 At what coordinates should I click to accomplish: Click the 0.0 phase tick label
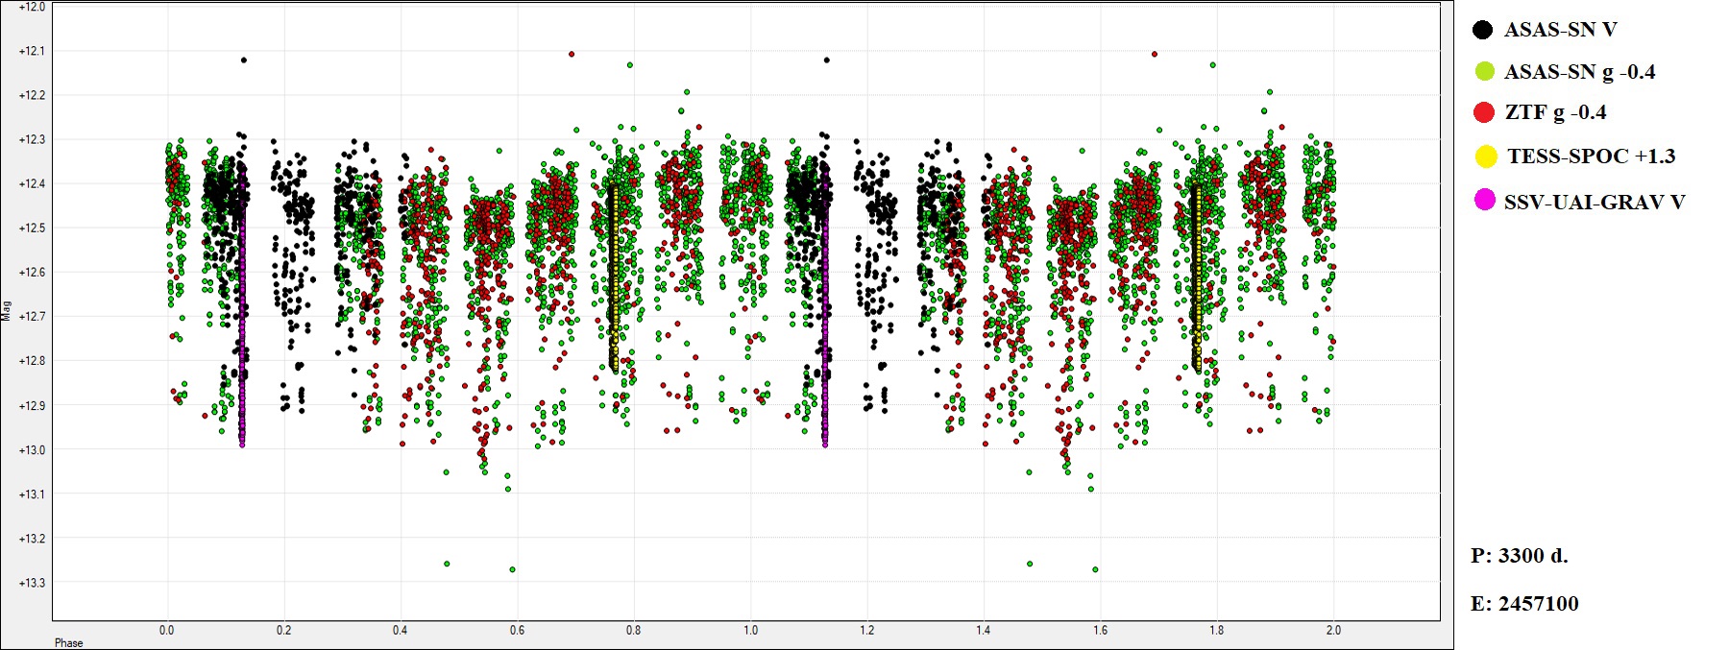167,630
